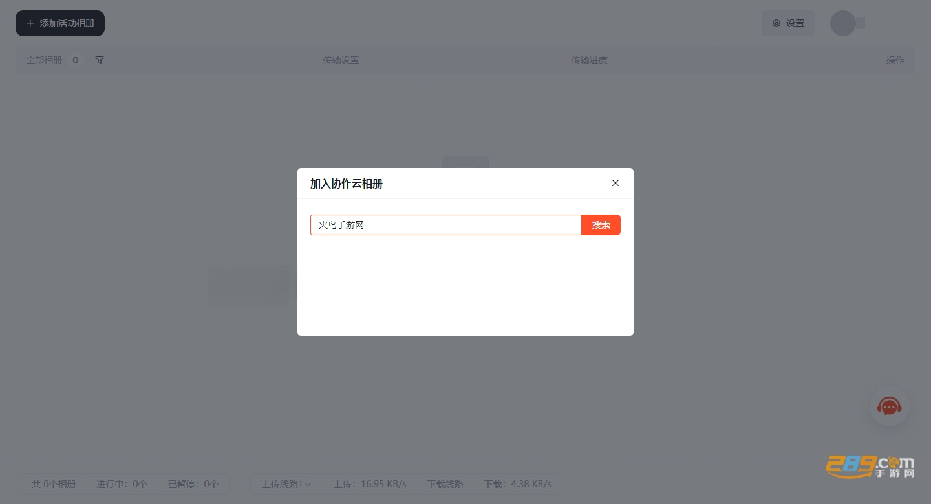
Task: Click the 上传：16.95 KB/s speed text
Action: tap(370, 484)
